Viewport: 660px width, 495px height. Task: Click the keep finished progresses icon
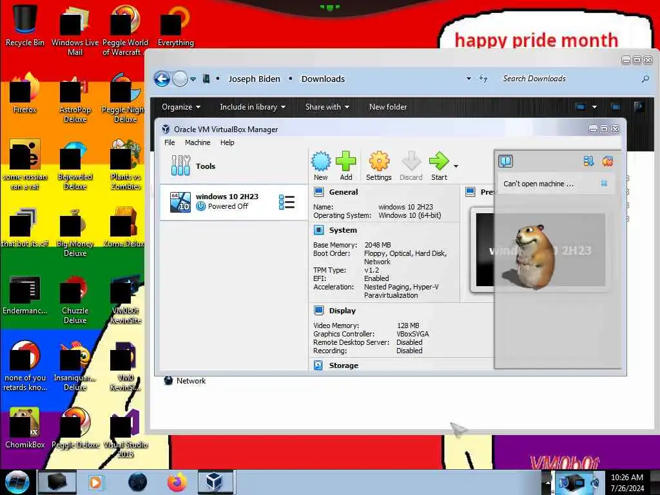pos(588,160)
